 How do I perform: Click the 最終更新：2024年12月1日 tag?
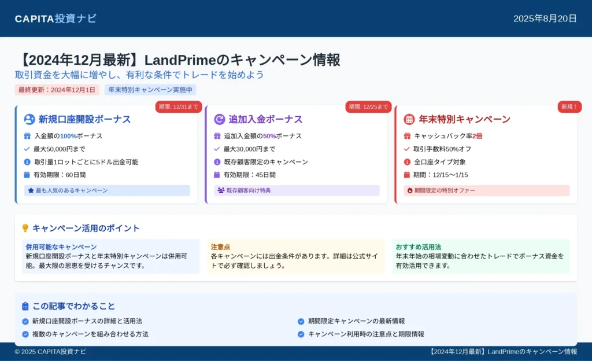[57, 90]
